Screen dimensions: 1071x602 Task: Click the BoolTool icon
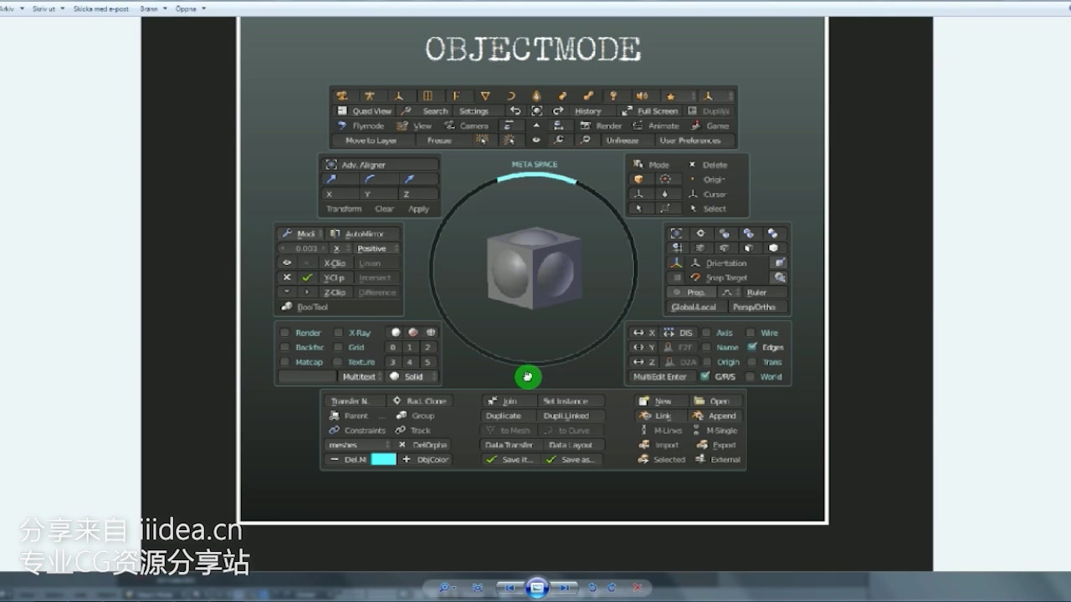pyautogui.click(x=287, y=307)
